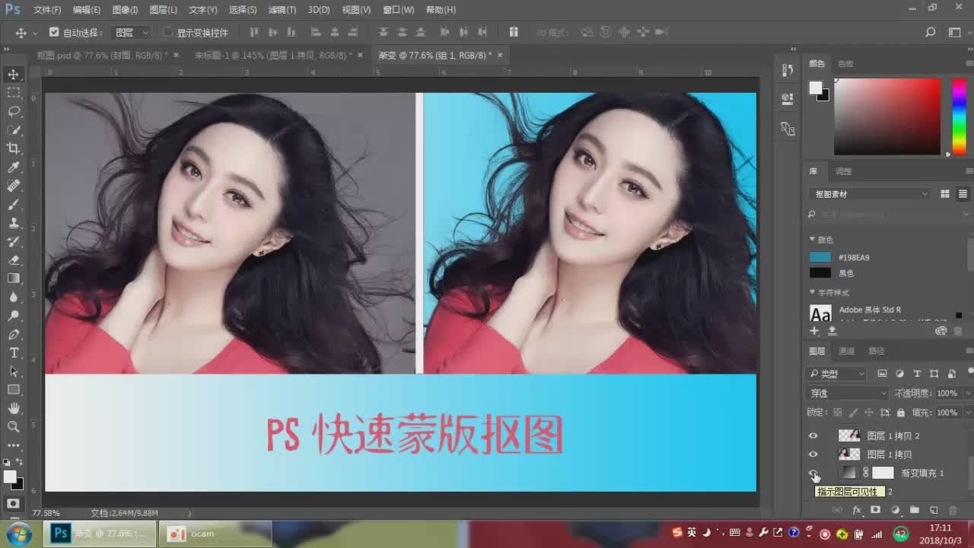The height and width of the screenshot is (548, 974).
Task: Filter layers by type layers icon
Action: [917, 374]
